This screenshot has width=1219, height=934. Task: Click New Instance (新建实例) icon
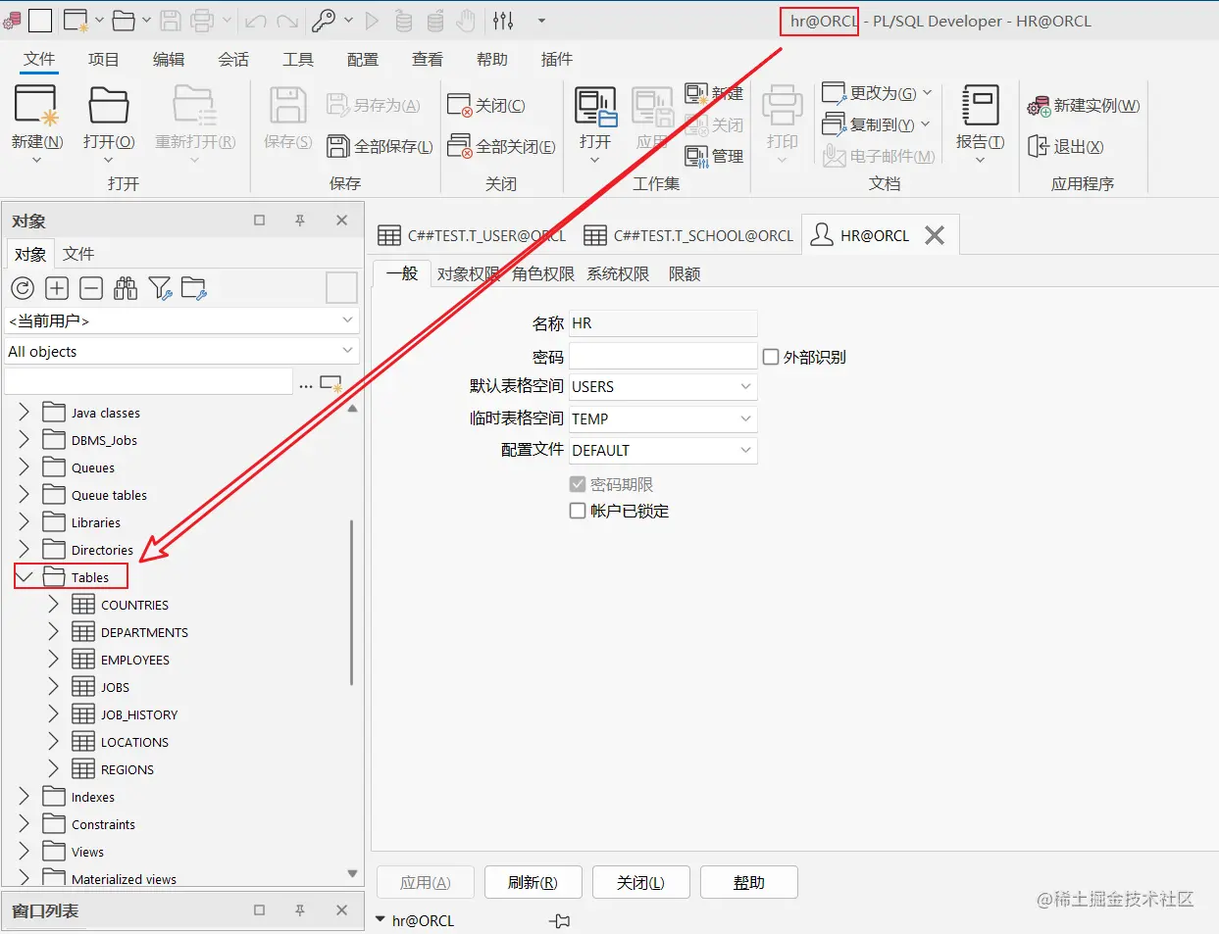pos(1039,106)
